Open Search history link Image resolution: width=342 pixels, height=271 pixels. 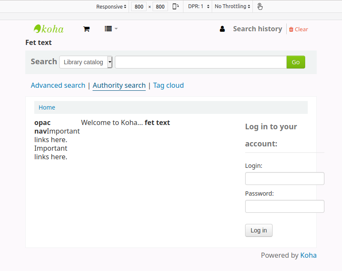point(257,29)
